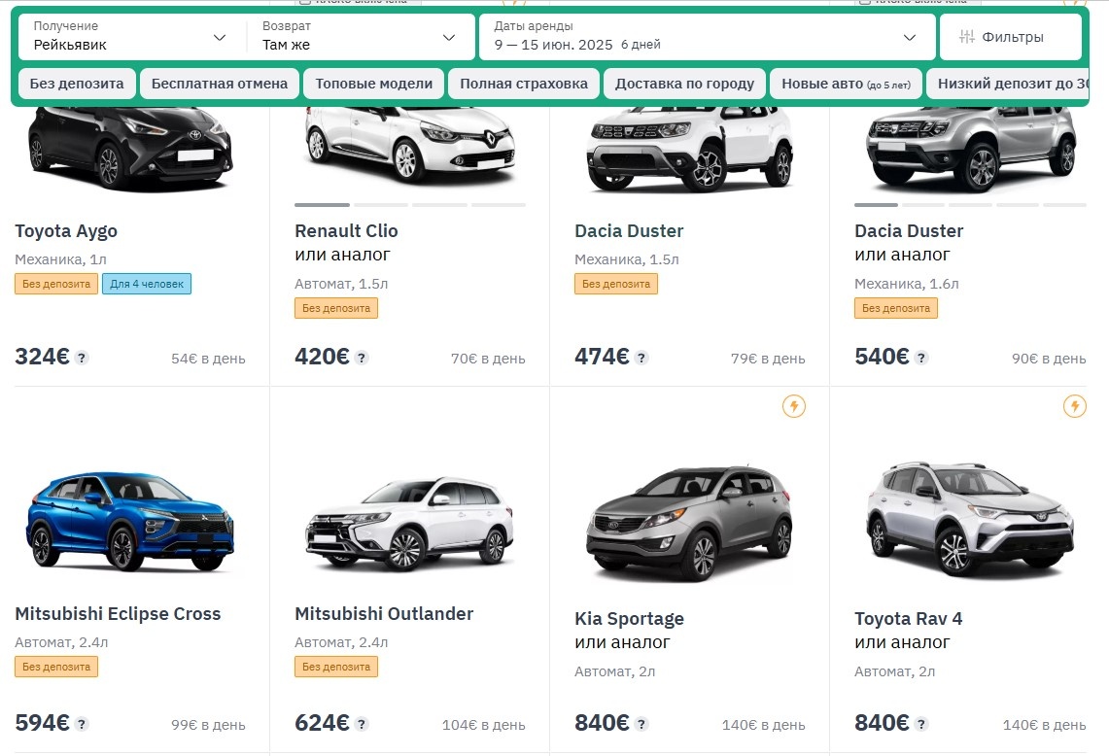Screen dimensions: 1109x756
Task: Open the filter sliders icon beside Фильтры
Action: [966, 35]
